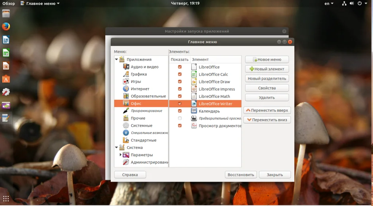Screen dimensions: 373x206
Task: Collapse the Приложения tree node
Action: point(117,59)
